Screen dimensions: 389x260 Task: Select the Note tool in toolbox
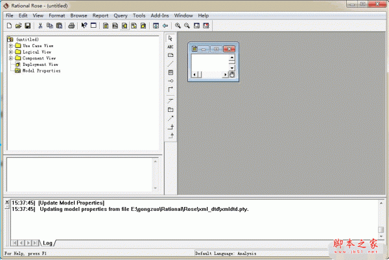(170, 55)
